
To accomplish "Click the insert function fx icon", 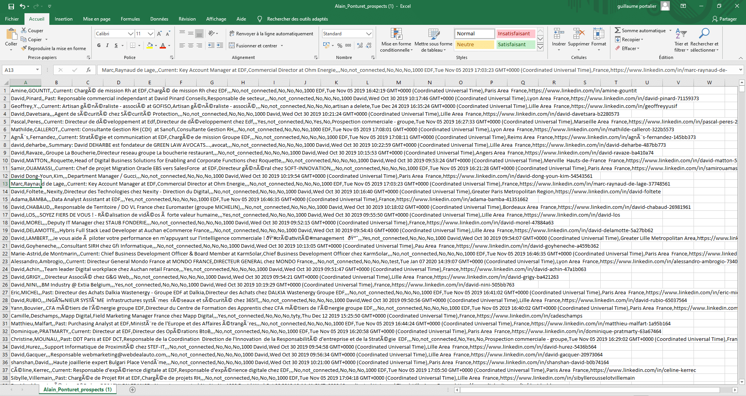I will [89, 70].
